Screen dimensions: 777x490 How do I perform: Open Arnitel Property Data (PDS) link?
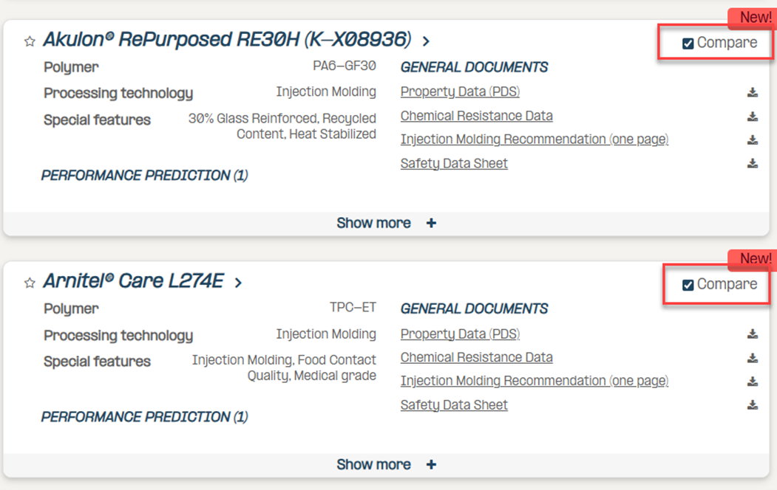point(460,334)
